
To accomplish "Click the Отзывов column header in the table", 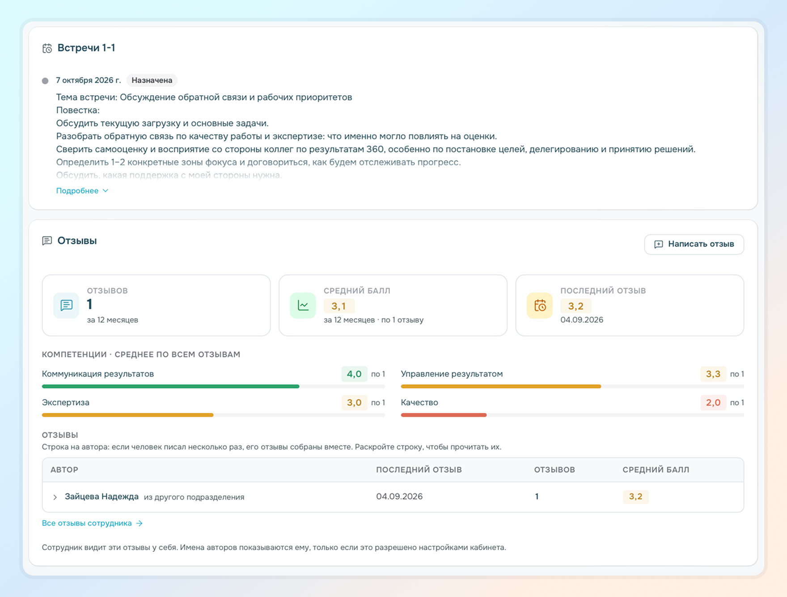I will [554, 470].
